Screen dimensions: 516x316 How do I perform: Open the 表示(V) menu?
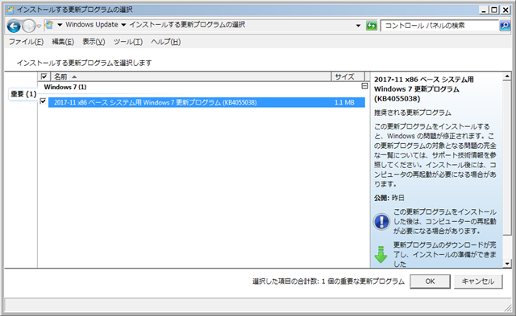point(94,42)
